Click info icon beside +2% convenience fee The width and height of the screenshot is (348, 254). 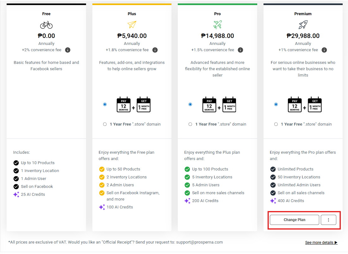pos(68,50)
